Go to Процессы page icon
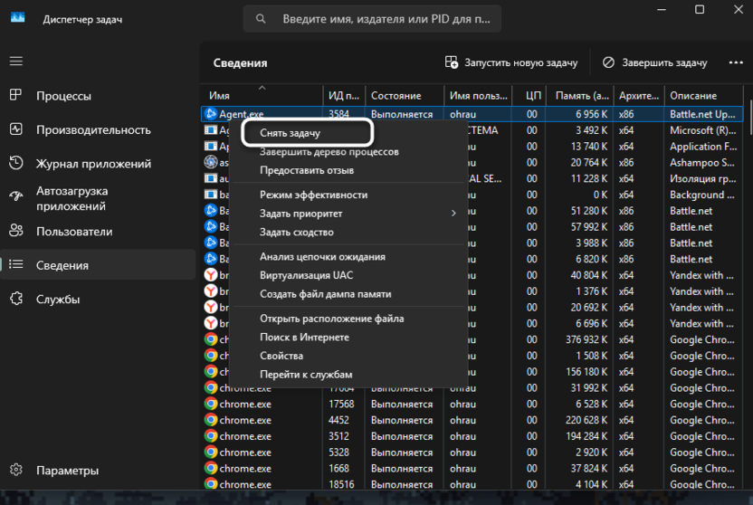The height and width of the screenshot is (505, 753). pos(16,95)
